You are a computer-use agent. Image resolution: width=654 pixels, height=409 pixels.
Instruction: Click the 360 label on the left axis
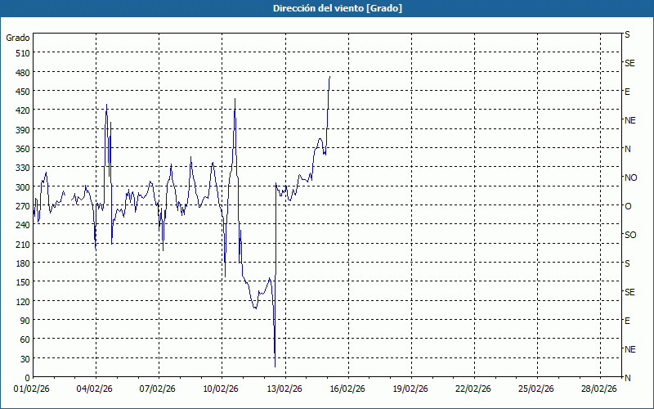20,149
